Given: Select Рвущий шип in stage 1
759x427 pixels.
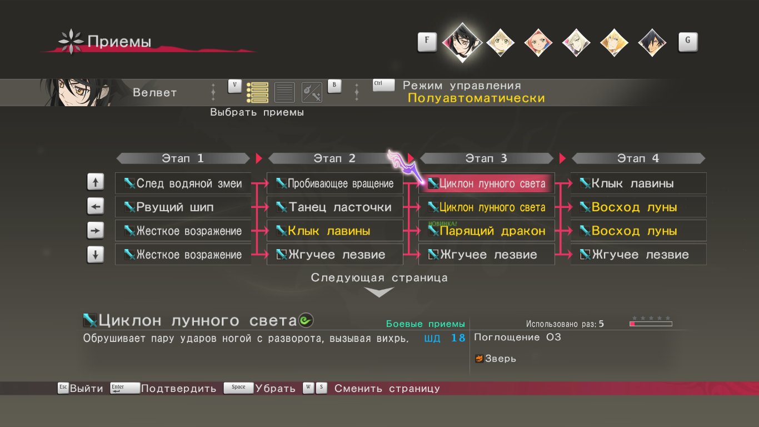Looking at the screenshot, I should [x=183, y=207].
